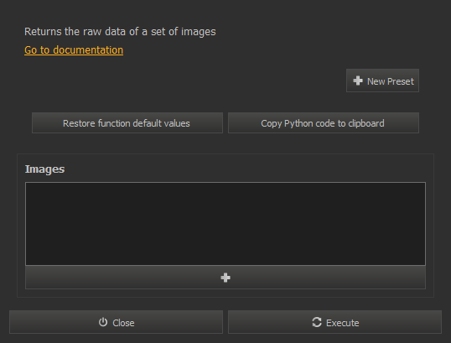Click the plus icon below the Images list
Screen dimensions: 451x343
click(x=225, y=278)
